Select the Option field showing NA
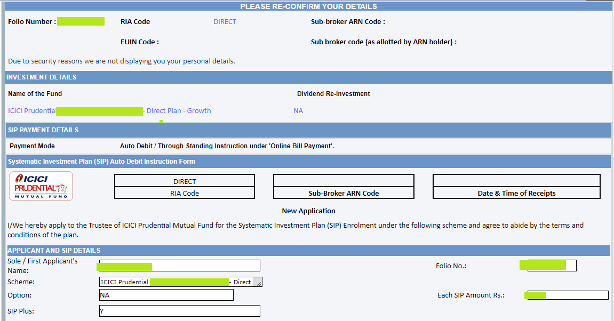 point(166,294)
